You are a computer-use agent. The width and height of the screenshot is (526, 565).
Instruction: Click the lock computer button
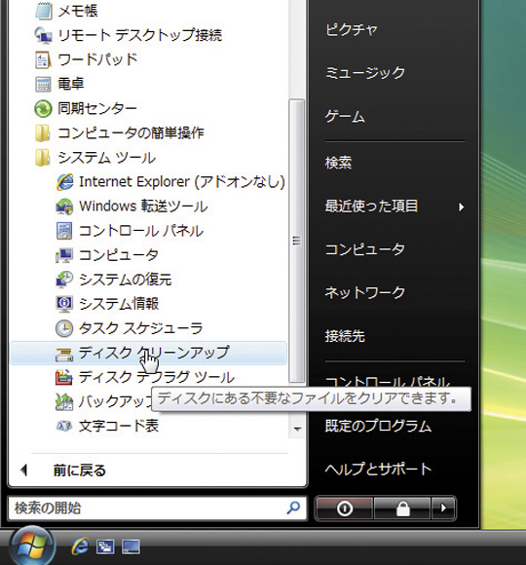click(403, 508)
